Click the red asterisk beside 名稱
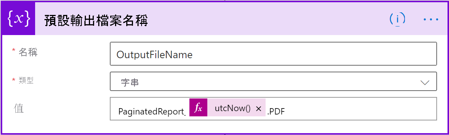 tap(14, 51)
